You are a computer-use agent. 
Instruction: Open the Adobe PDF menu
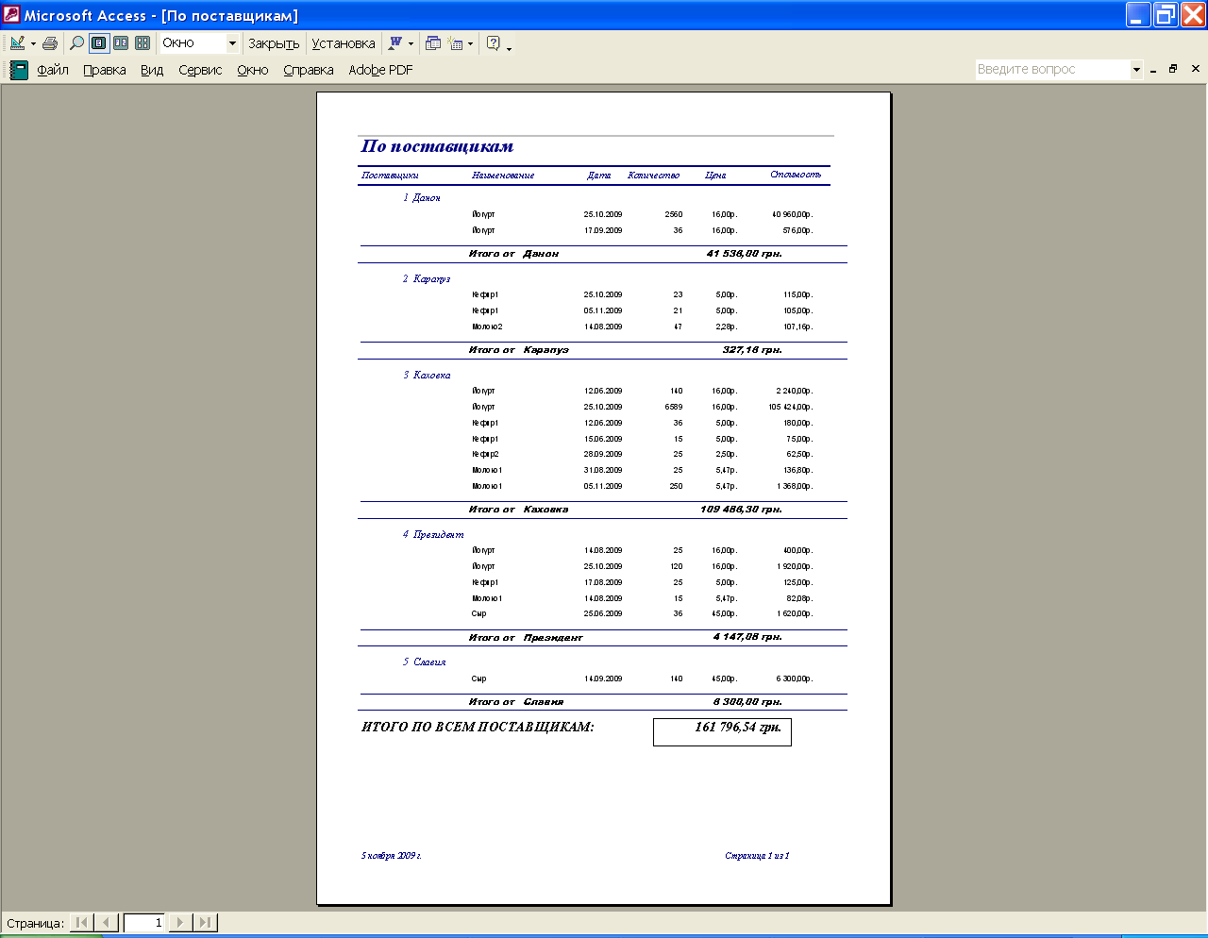[x=380, y=70]
